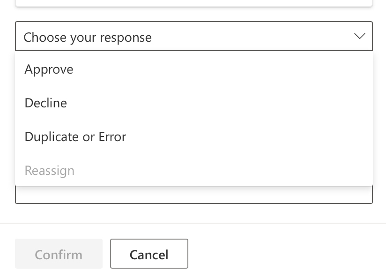Click the grayed-out Reassign option
Image resolution: width=386 pixels, height=271 pixels.
tap(49, 170)
